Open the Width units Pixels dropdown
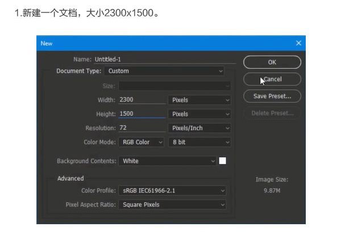The image size is (341, 235). pyautogui.click(x=199, y=100)
